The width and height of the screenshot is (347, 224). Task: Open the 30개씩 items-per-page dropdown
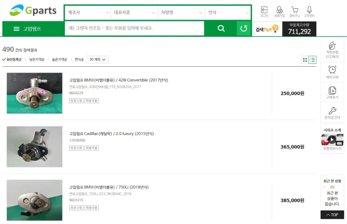pyautogui.click(x=98, y=59)
